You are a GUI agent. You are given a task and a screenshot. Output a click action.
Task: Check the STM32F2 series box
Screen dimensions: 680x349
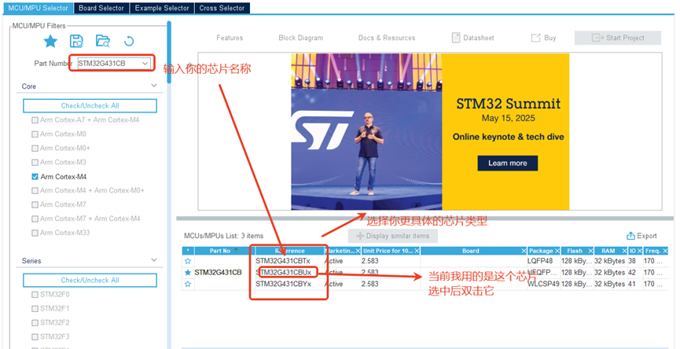pyautogui.click(x=35, y=323)
